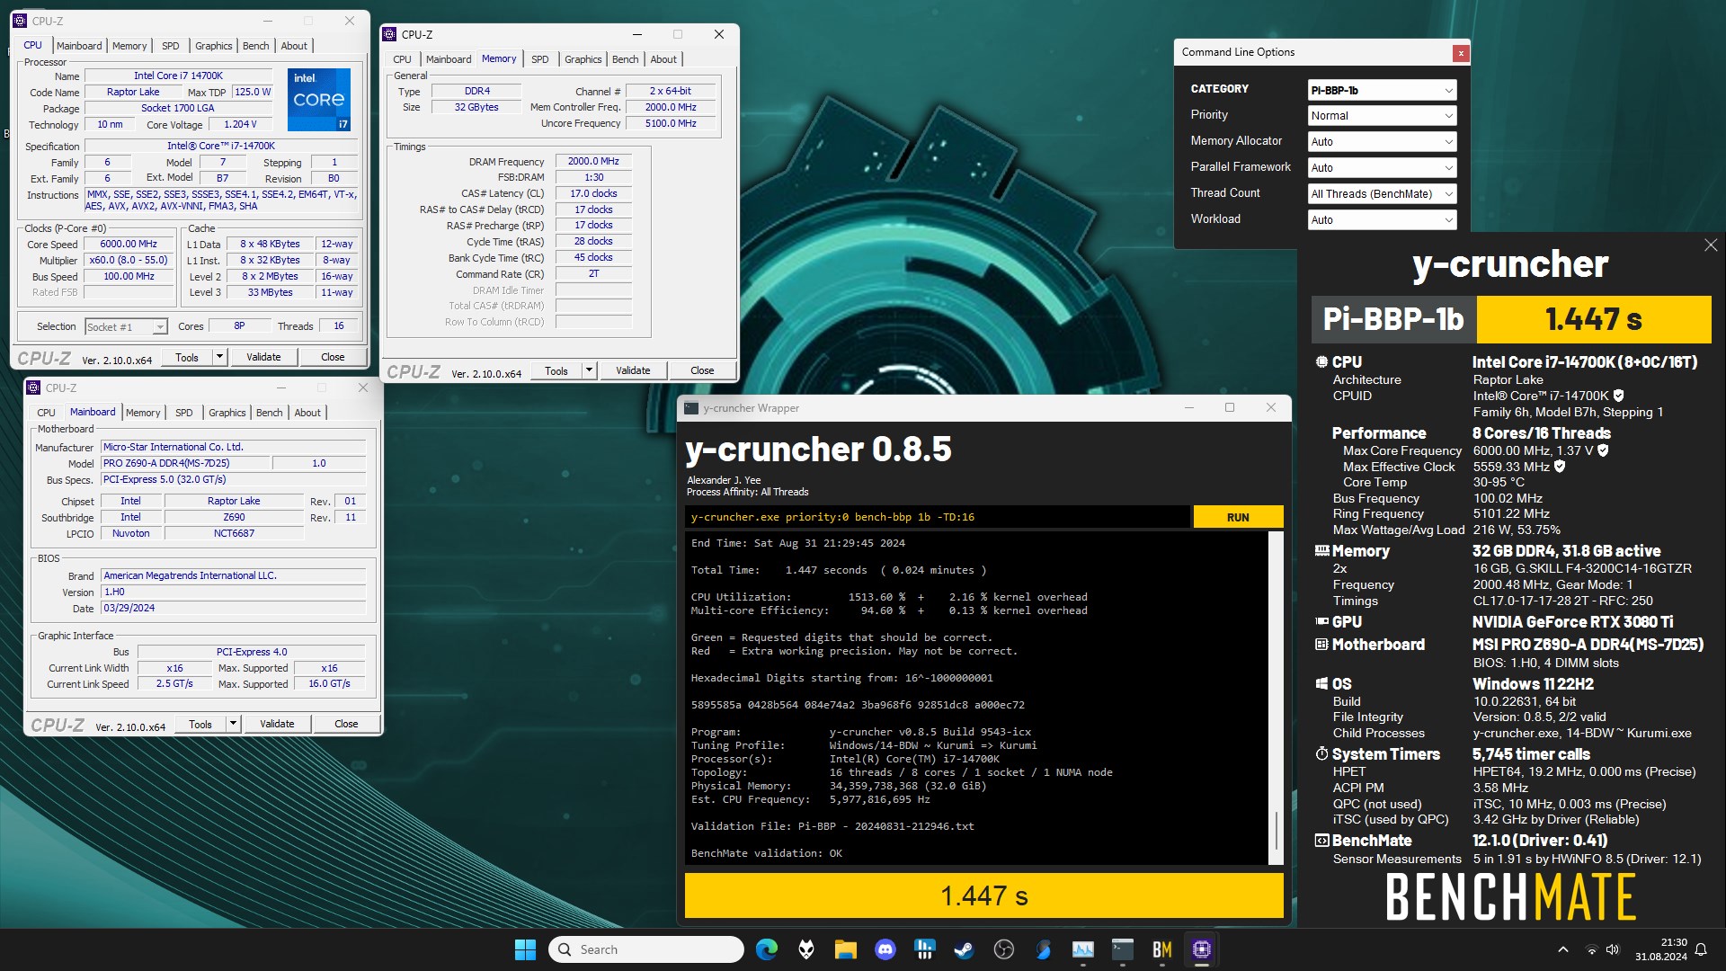
Task: Click the y-cruncher command line input field
Action: 938,517
